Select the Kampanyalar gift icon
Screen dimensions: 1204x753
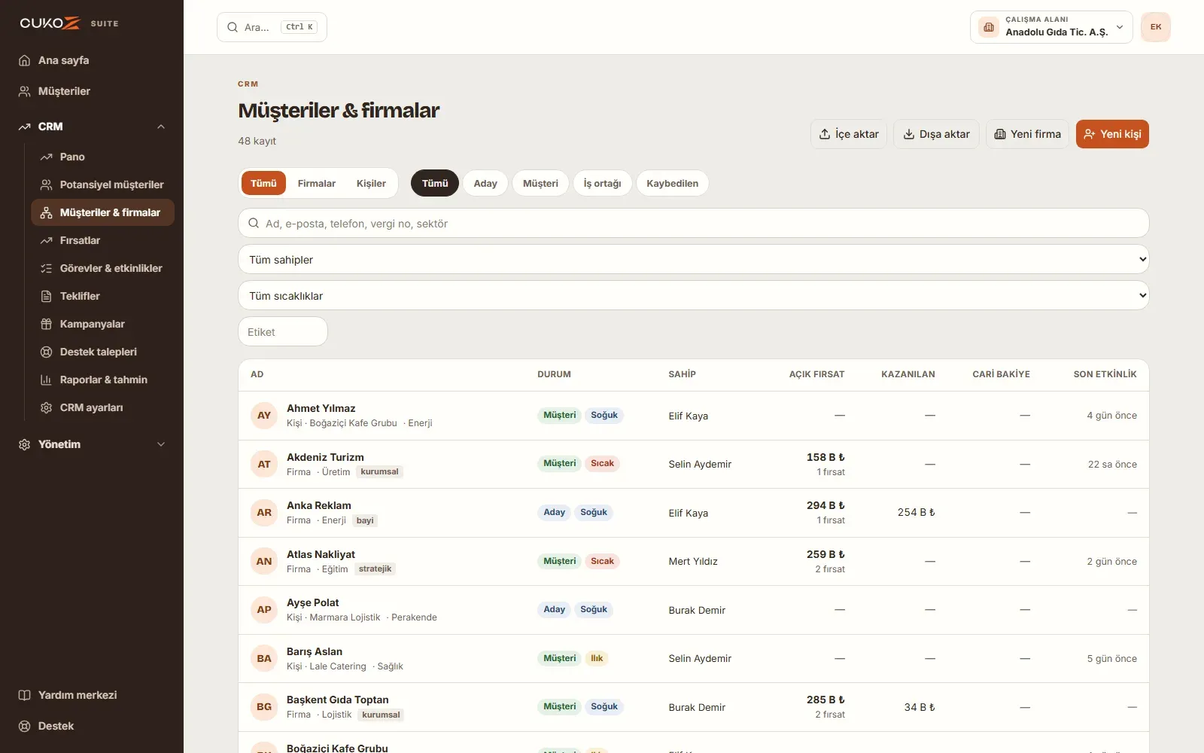[x=46, y=324]
